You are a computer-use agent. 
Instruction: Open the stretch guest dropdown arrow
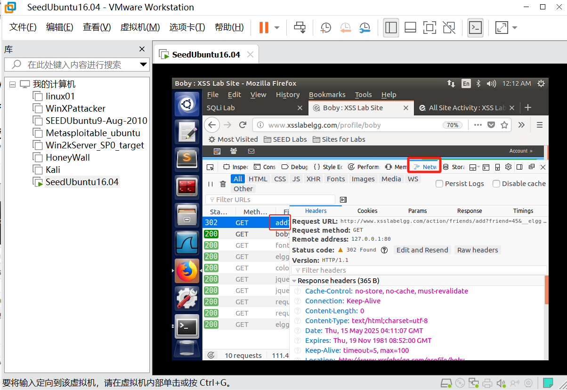pyautogui.click(x=514, y=28)
